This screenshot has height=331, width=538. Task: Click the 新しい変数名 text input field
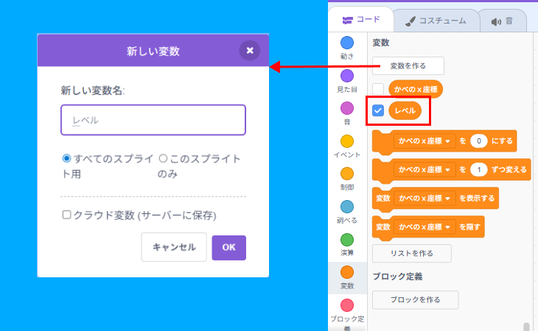coord(153,120)
